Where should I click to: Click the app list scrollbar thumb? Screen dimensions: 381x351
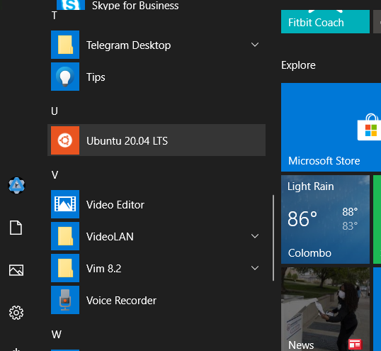pos(273,238)
